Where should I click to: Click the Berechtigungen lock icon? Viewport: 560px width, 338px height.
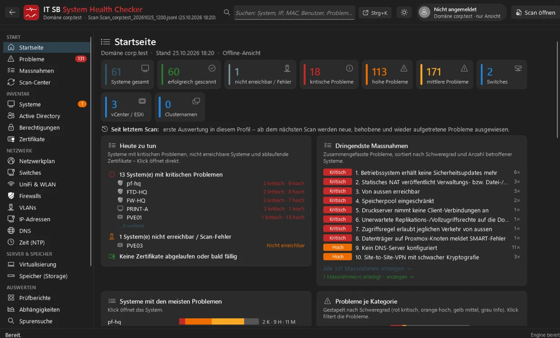(x=11, y=127)
